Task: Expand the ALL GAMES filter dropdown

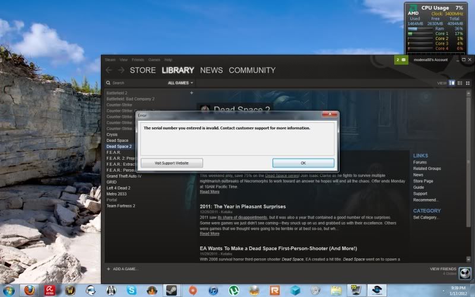Action: pyautogui.click(x=180, y=83)
